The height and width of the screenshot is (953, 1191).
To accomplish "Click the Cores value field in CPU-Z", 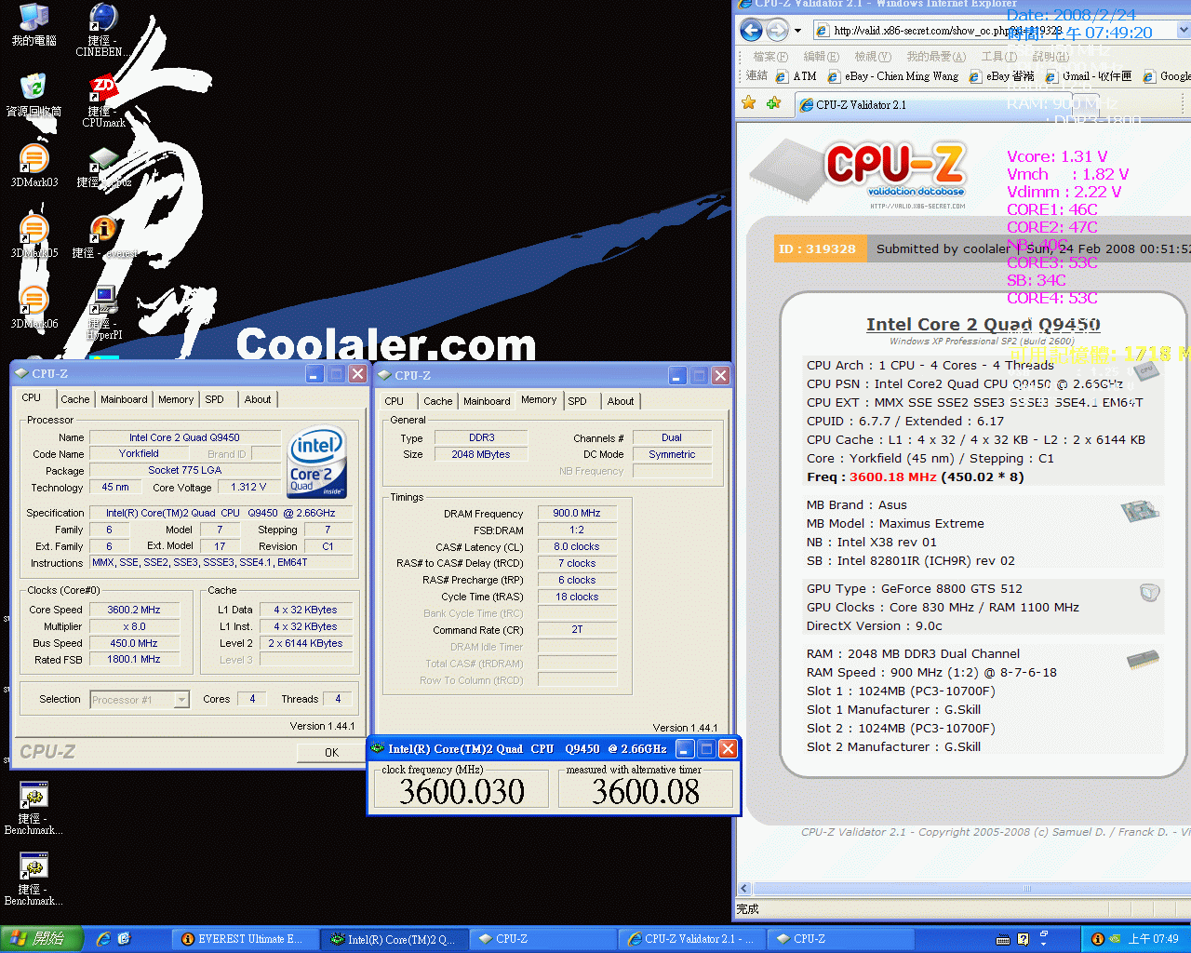I will [252, 699].
